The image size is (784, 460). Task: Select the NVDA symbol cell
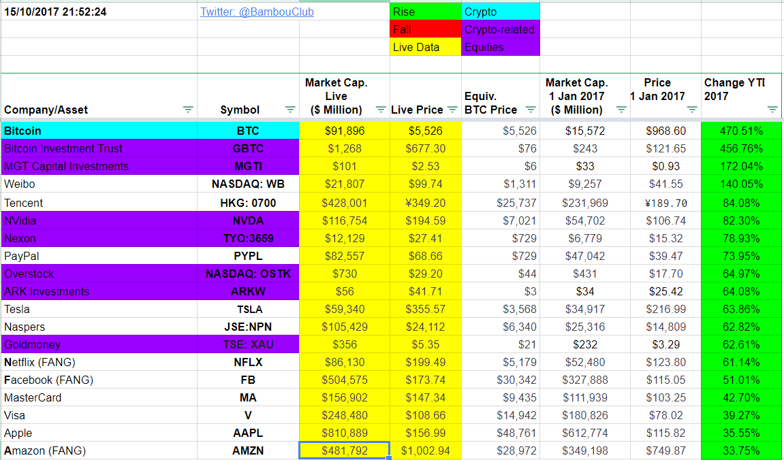249,220
